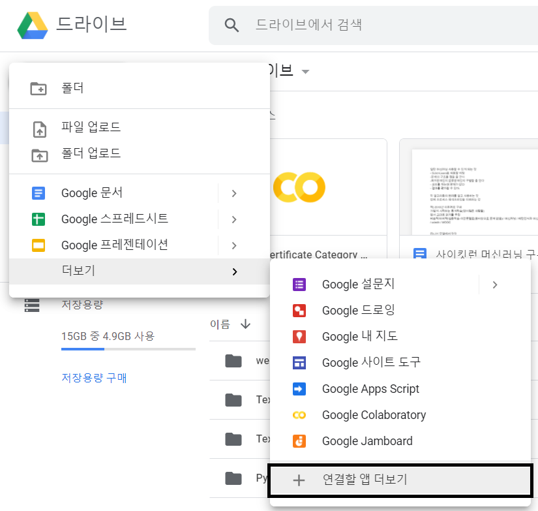Image resolution: width=538 pixels, height=511 pixels.
Task: Create a new Google 스프레드시트
Action: click(113, 219)
